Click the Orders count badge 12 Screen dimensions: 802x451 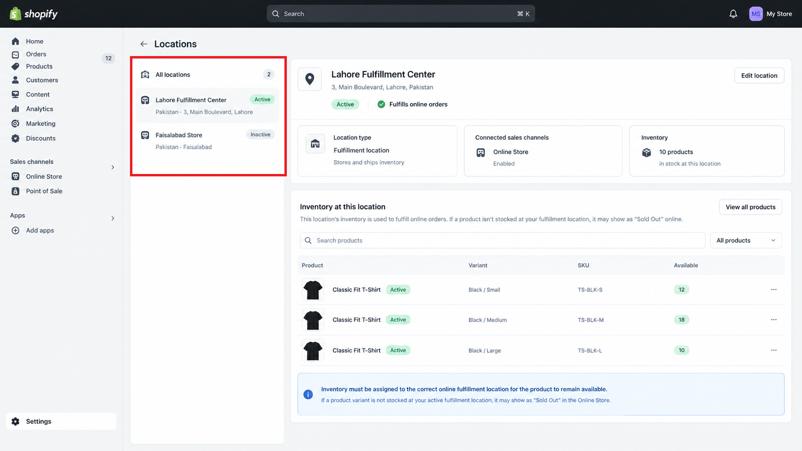(x=108, y=58)
